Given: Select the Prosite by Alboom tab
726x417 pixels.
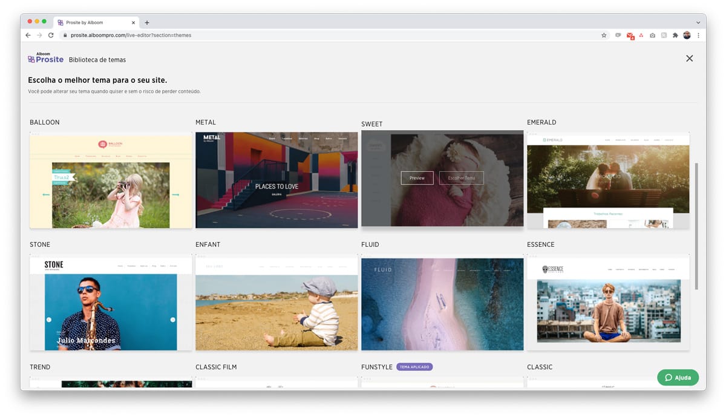Looking at the screenshot, I should [x=96, y=22].
